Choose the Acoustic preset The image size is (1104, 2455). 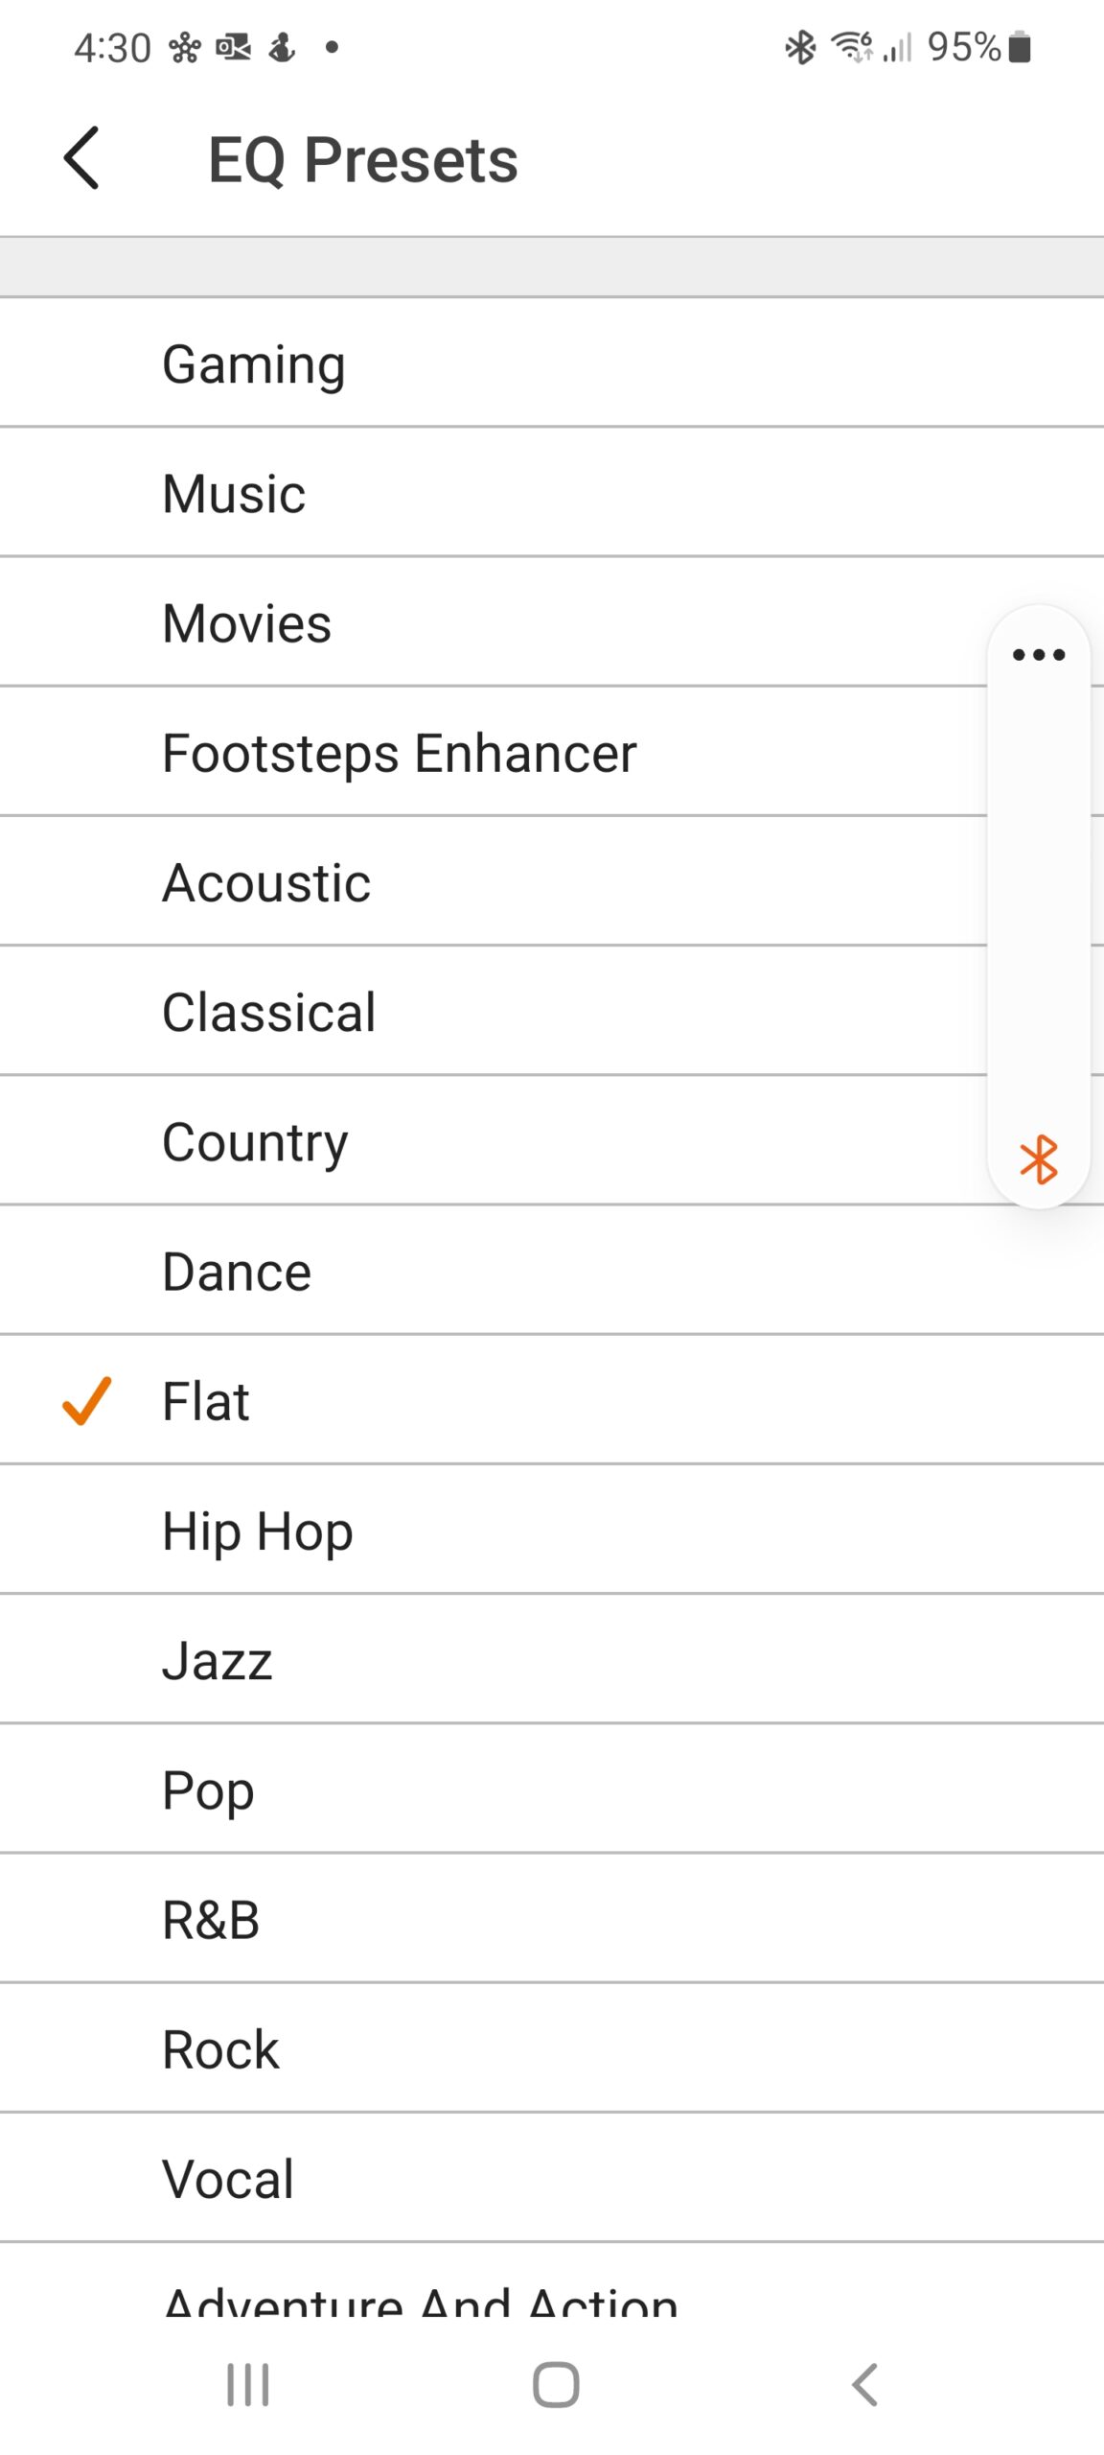(x=266, y=882)
